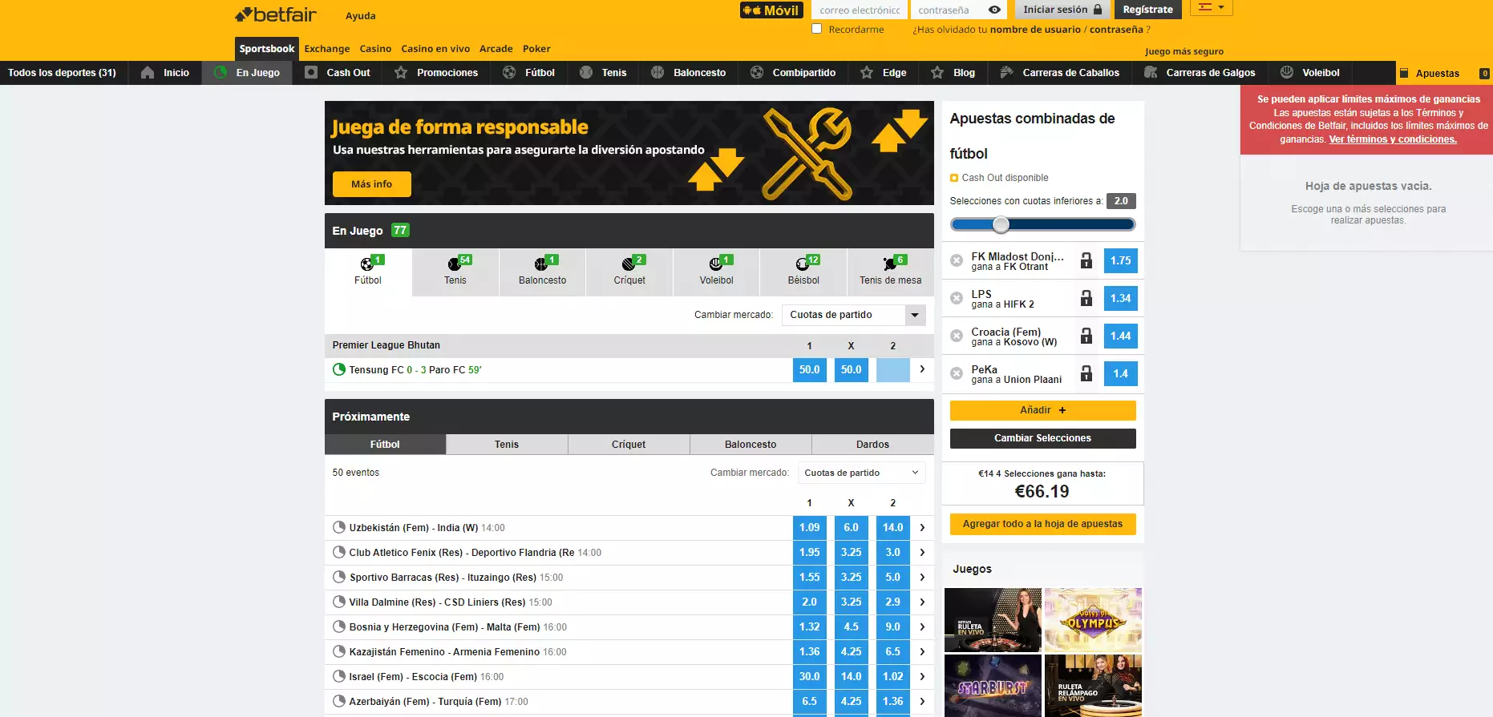This screenshot has height=717, width=1493.
Task: Tick the Recordarme checkbox
Action: coord(817,29)
